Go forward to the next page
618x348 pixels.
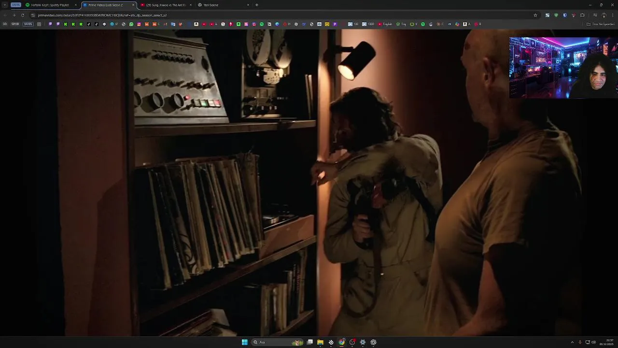coord(14,15)
